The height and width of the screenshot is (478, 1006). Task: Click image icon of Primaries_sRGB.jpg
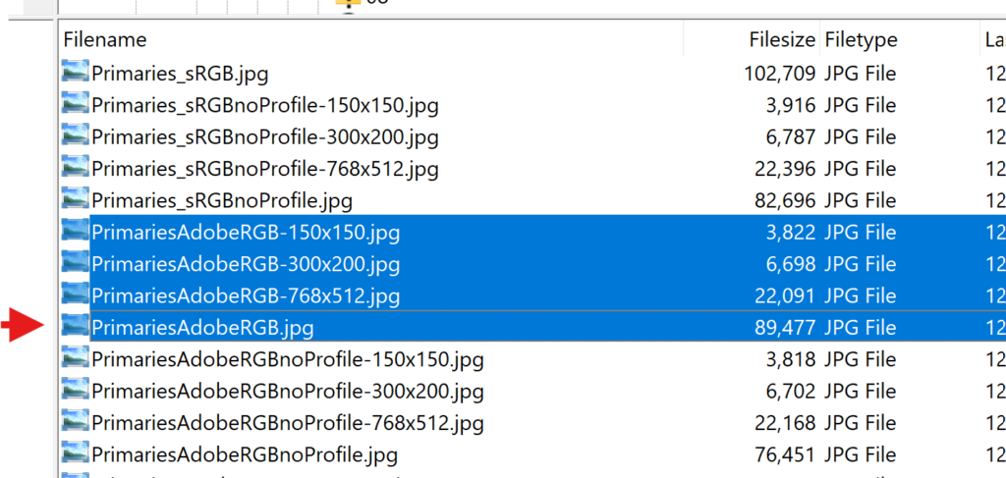[x=75, y=71]
